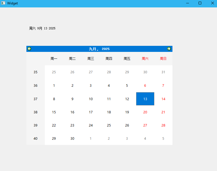Select September 26 in week 39
Viewport: 217px width, 171px height.
127,125
